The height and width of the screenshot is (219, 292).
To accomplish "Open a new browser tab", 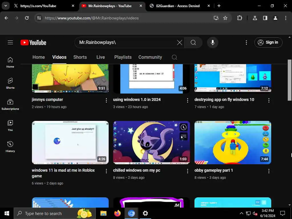I will point(219,6).
